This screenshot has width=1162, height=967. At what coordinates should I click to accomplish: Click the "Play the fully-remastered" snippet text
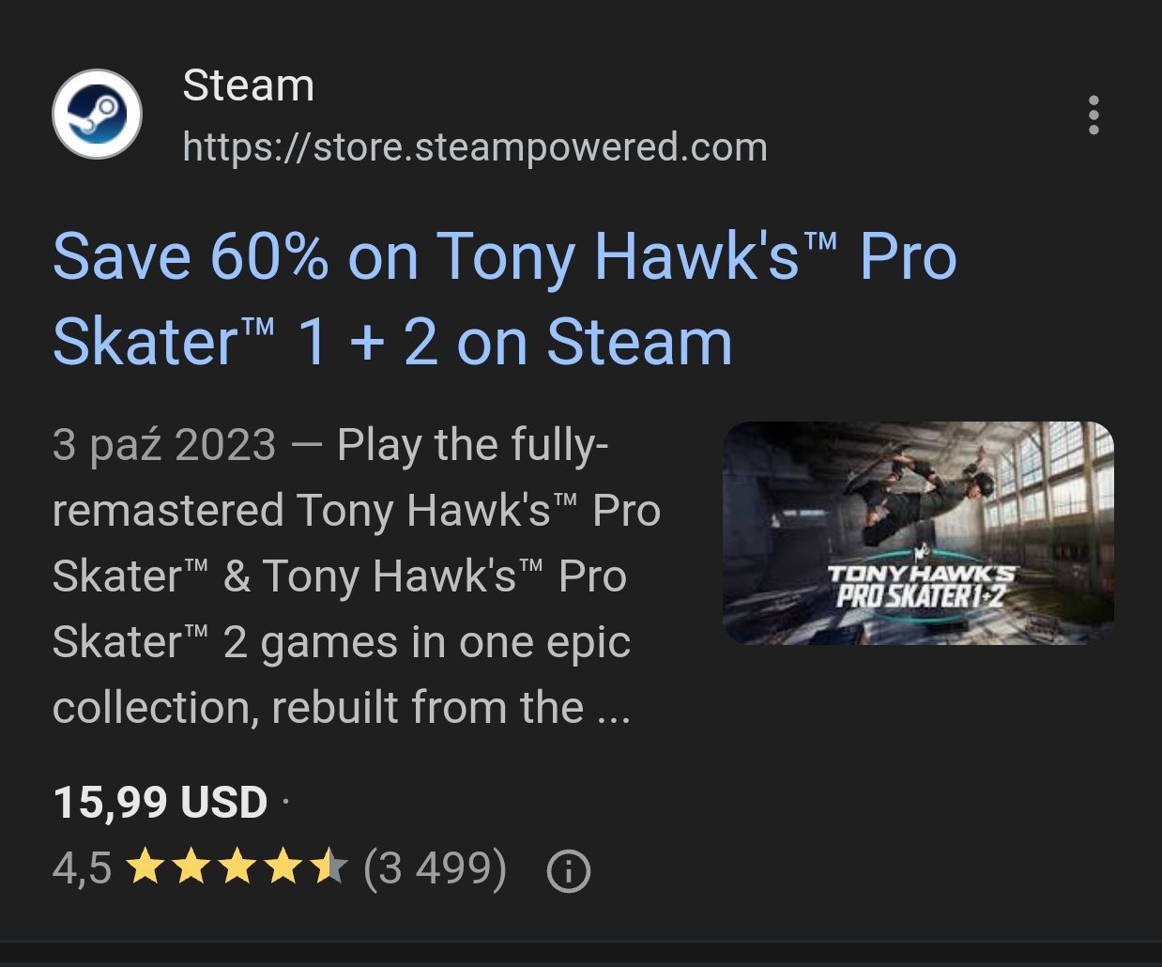[x=357, y=511]
